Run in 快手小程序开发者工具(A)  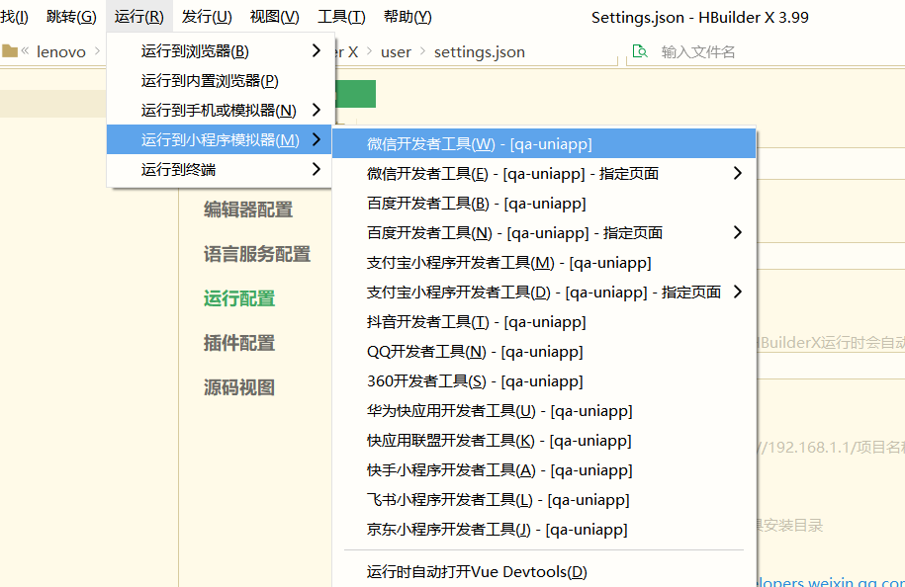pos(544,470)
